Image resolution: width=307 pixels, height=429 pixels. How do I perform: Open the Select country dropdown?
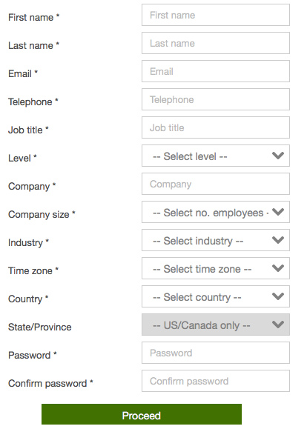coord(216,296)
